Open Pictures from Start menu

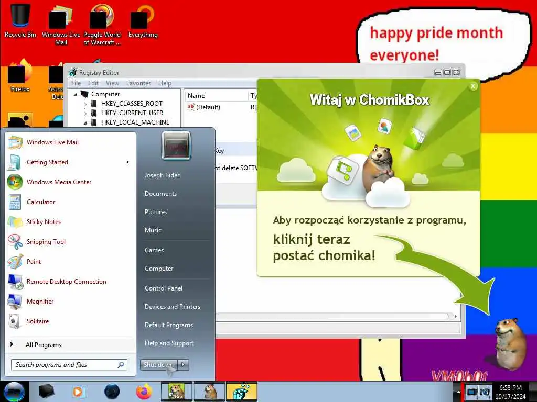(x=155, y=212)
